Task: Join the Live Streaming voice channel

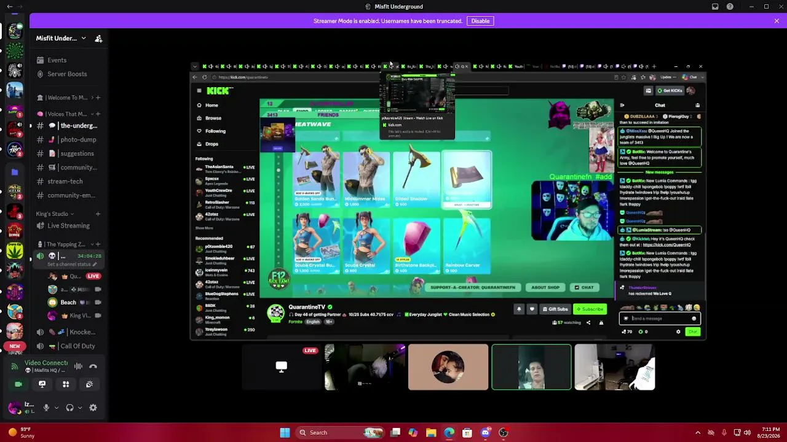Action: tap(69, 226)
